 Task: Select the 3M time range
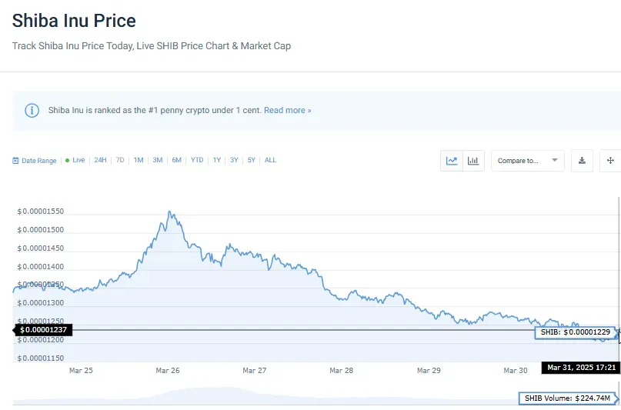158,160
